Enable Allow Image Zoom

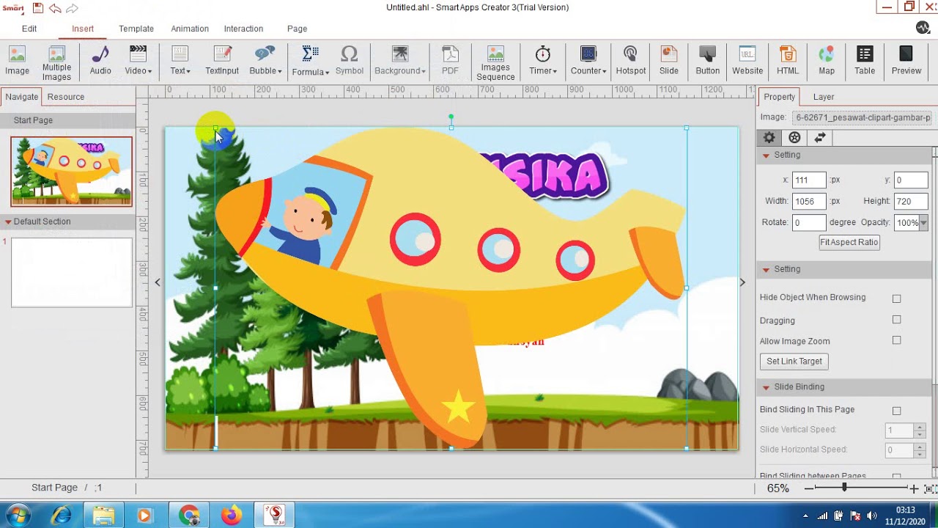pyautogui.click(x=896, y=340)
